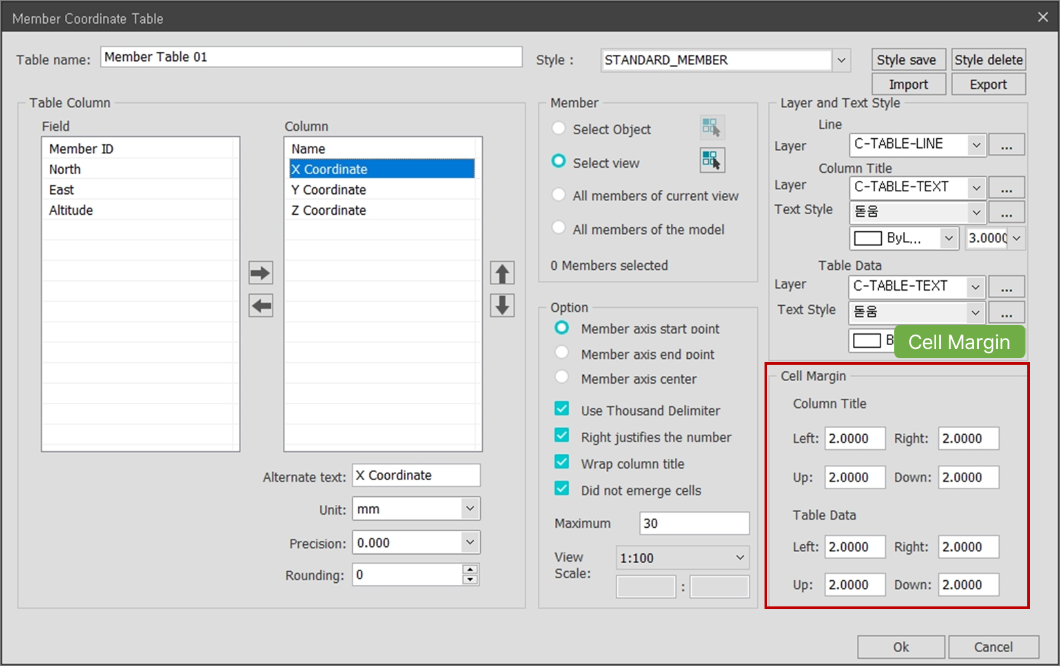Open Table Data text style browse button
Viewport: 1060px width, 666px height.
click(1007, 312)
